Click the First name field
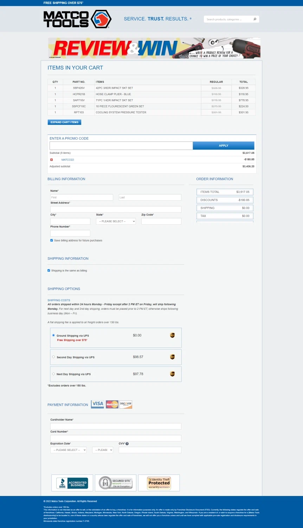This screenshot has height=528, width=303. coord(82,197)
